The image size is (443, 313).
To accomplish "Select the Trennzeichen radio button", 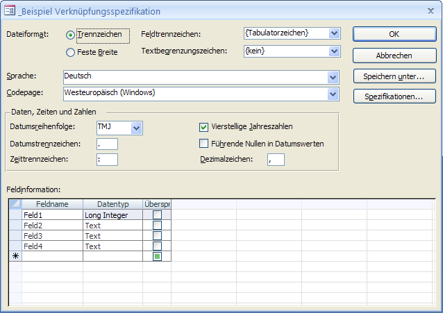I will pyautogui.click(x=71, y=35).
